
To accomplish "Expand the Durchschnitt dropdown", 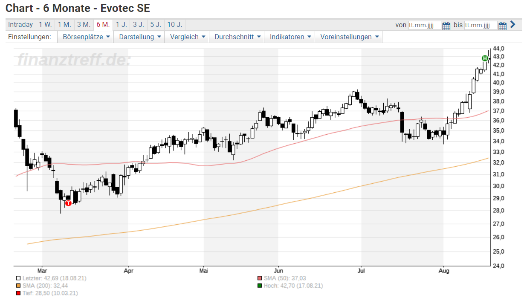I will [238, 37].
